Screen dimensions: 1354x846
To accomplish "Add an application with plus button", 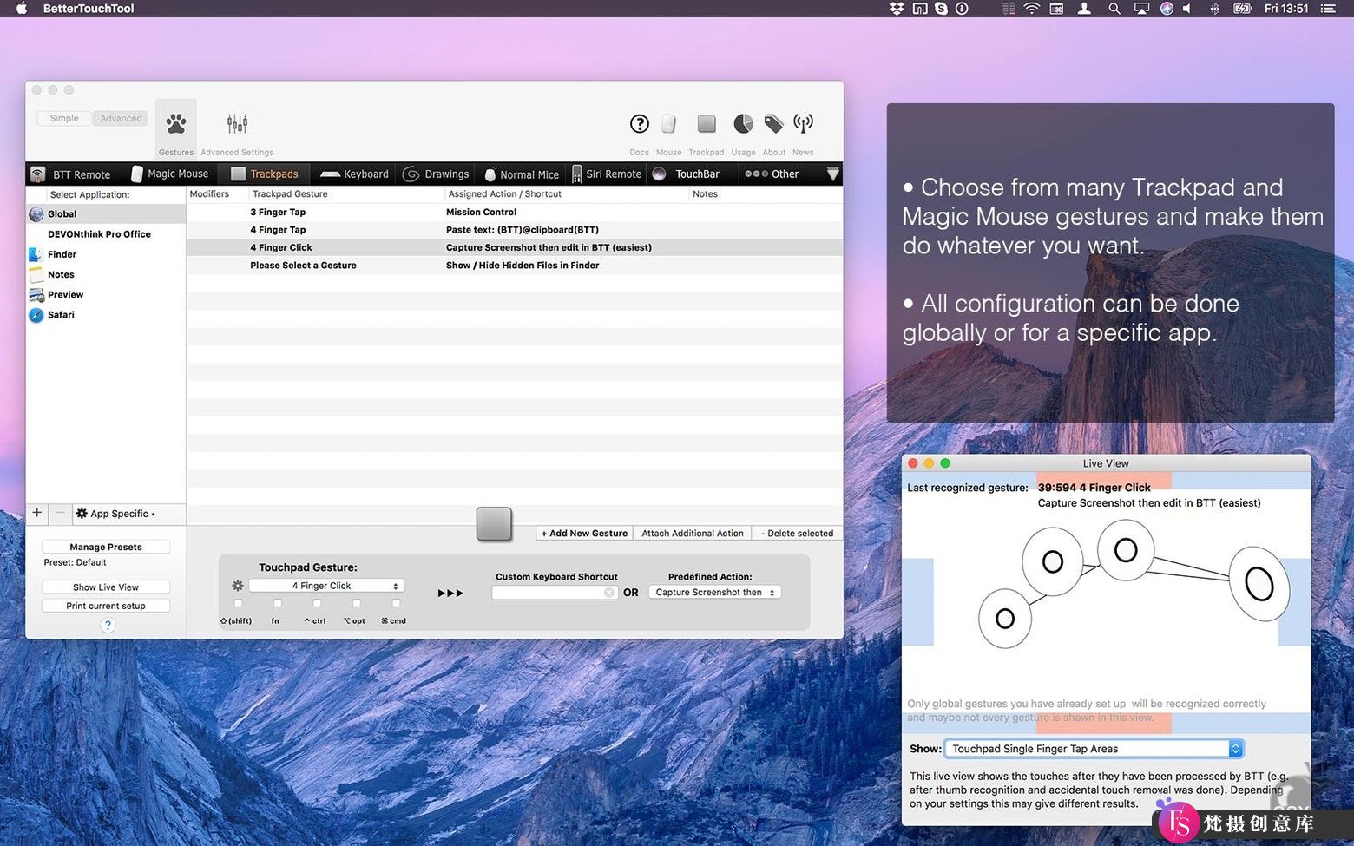I will click(x=37, y=513).
